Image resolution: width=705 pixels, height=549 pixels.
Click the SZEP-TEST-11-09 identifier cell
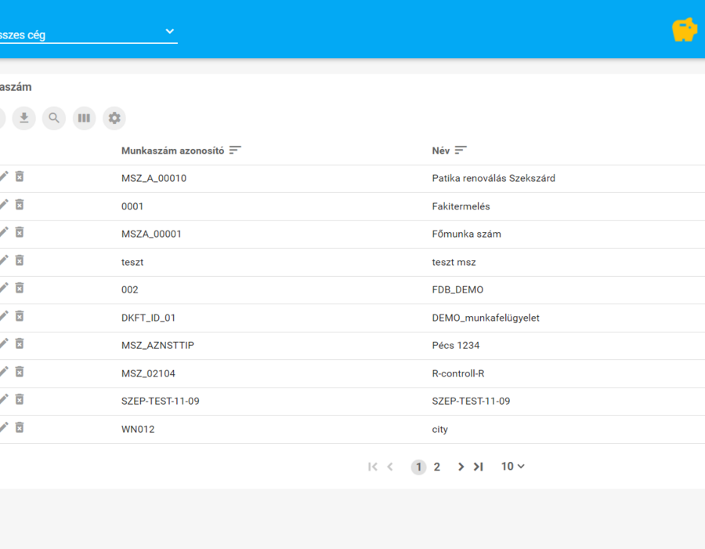click(x=160, y=401)
